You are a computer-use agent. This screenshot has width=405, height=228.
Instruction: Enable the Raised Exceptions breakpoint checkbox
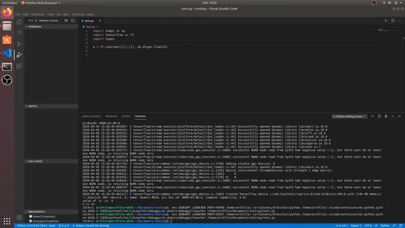click(x=30, y=217)
